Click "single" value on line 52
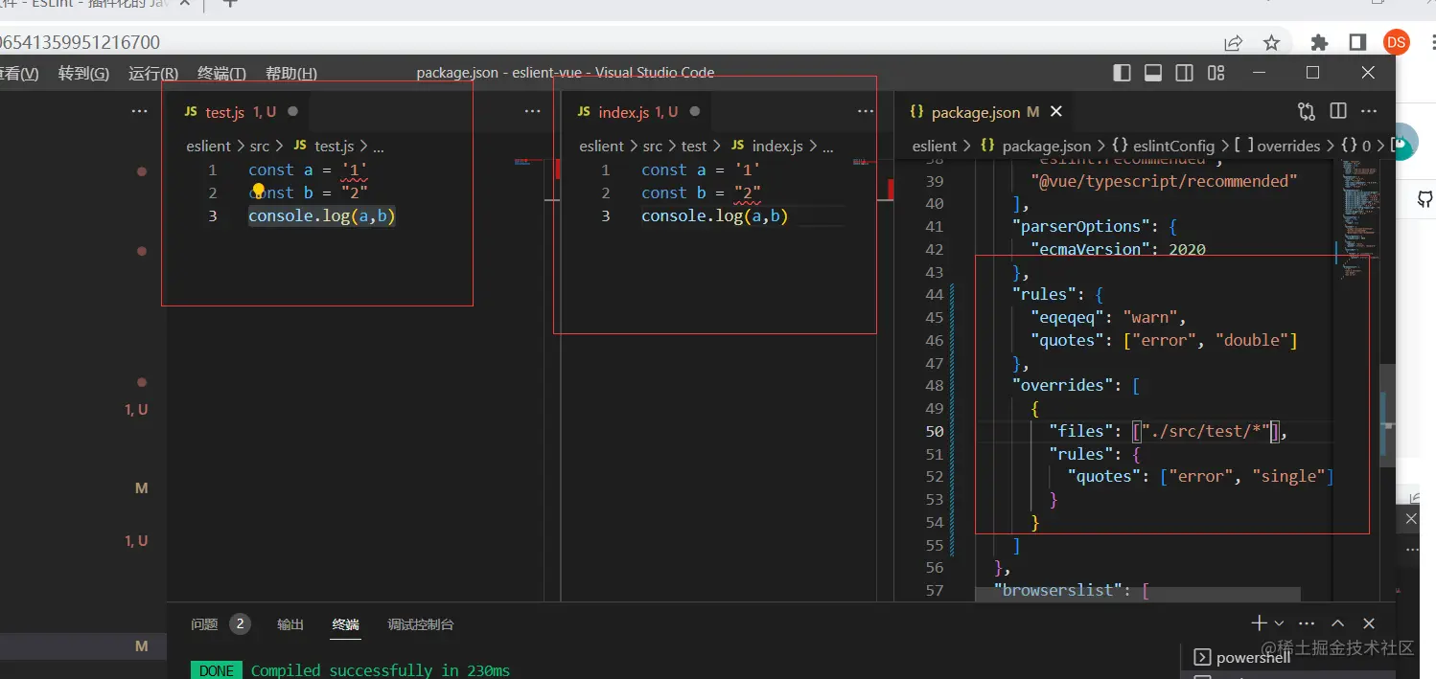Screen dimensions: 1436x679 tap(1289, 477)
